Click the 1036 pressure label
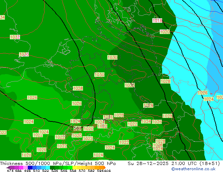The image size is (223, 172). click(108, 117)
